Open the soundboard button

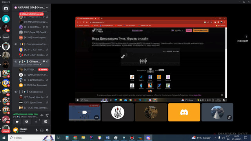coord(45,122)
